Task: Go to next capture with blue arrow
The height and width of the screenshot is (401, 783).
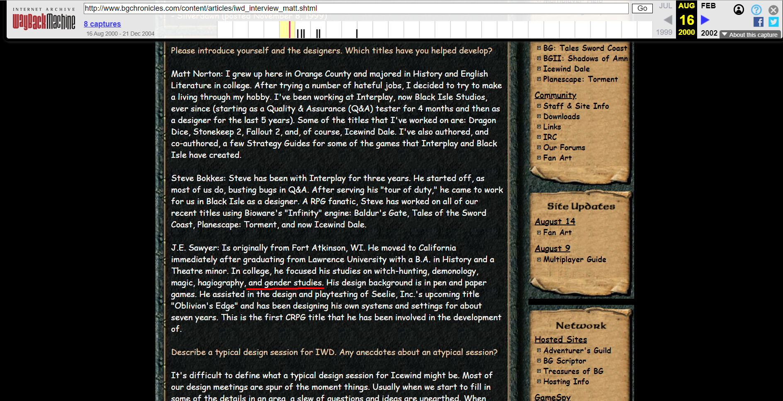Action: [x=705, y=19]
